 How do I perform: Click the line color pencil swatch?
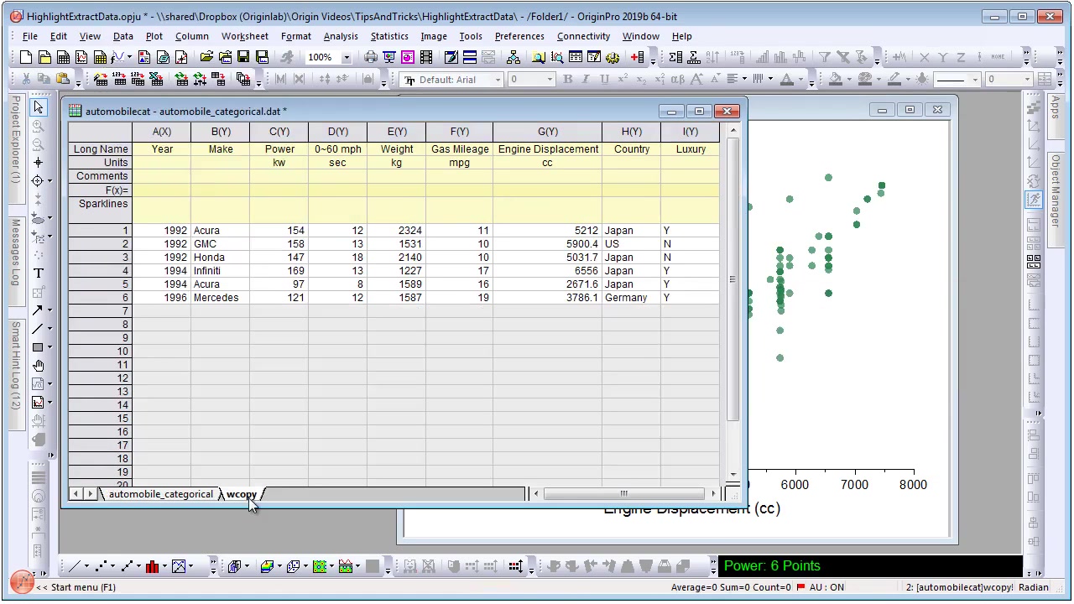pyautogui.click(x=894, y=79)
